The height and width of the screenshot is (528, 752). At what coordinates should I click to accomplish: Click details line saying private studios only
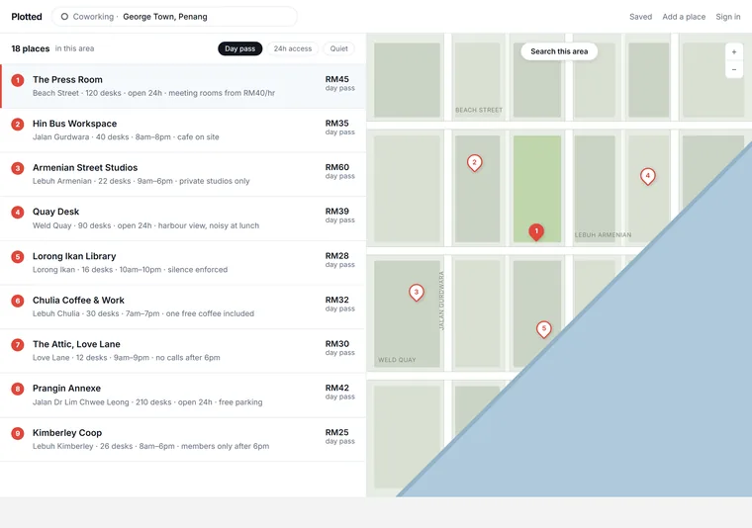point(141,182)
